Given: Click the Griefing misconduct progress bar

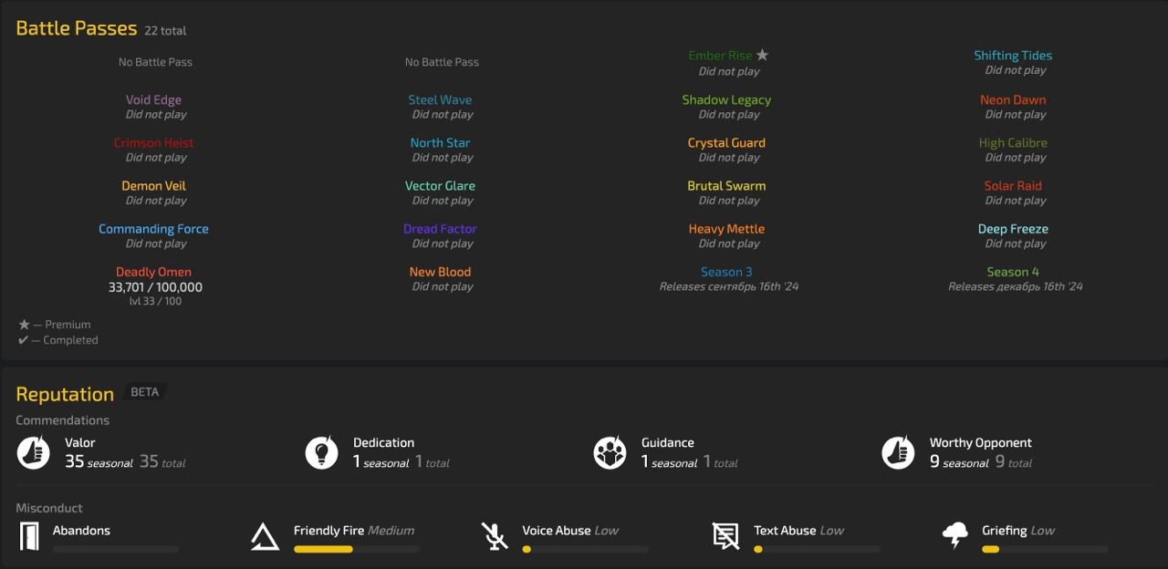Looking at the screenshot, I should pos(1044,550).
